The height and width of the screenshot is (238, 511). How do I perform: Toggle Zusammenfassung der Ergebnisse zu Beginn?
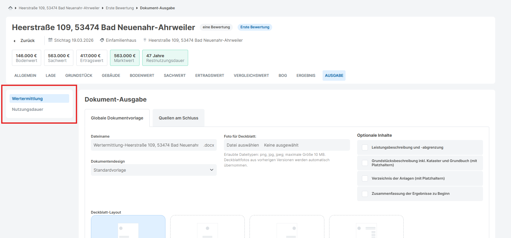(365, 194)
